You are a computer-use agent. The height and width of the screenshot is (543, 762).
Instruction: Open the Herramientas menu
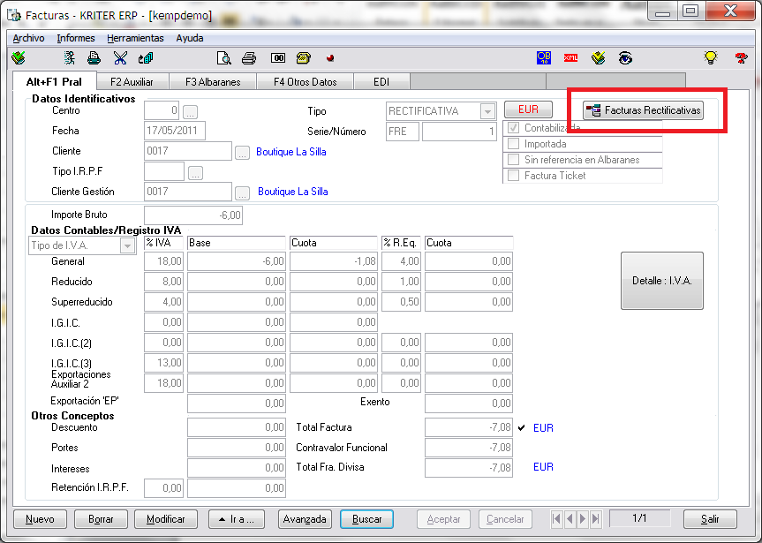click(135, 38)
